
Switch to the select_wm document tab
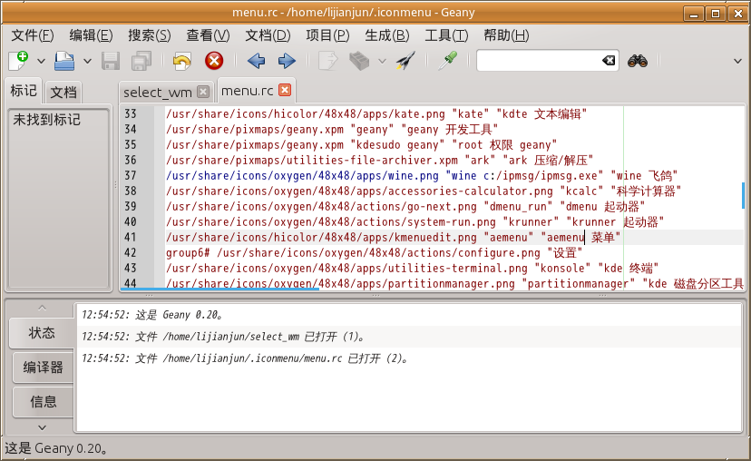click(158, 92)
